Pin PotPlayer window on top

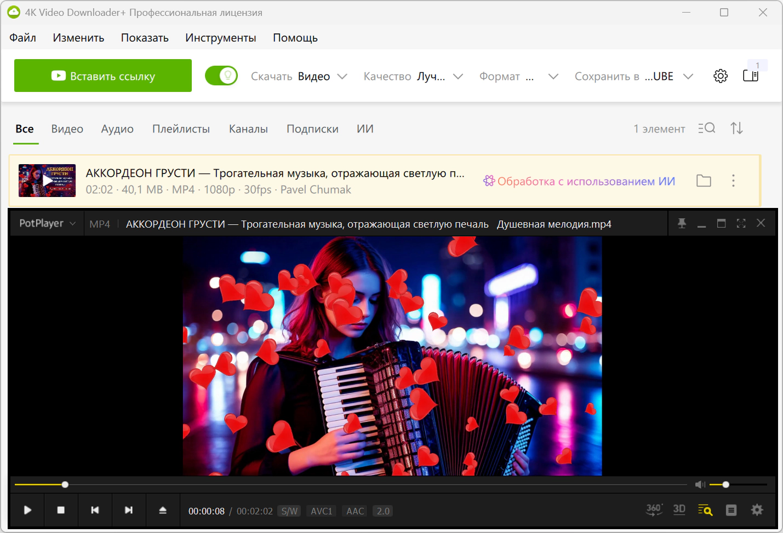coord(682,223)
